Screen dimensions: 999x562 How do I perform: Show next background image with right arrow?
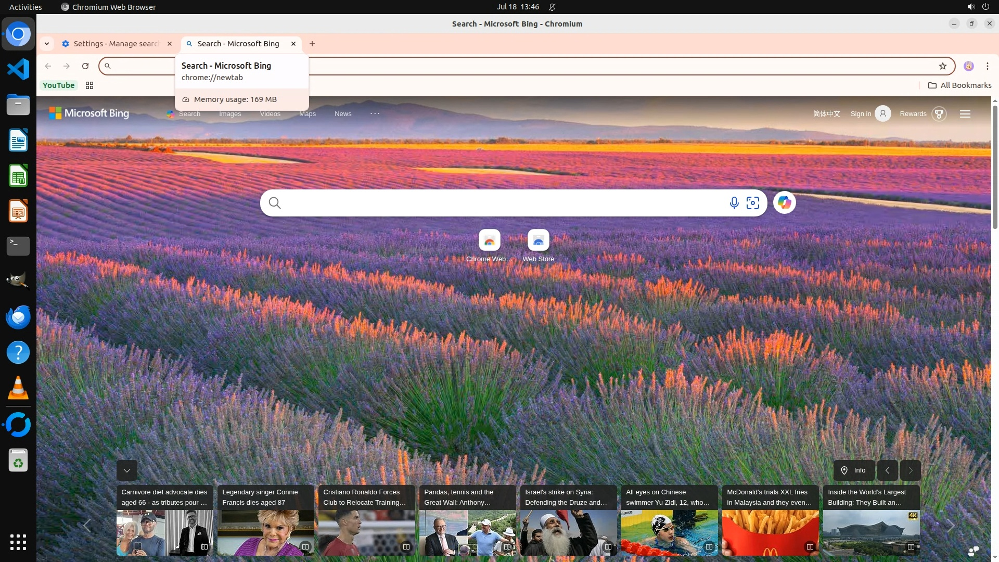(x=910, y=470)
